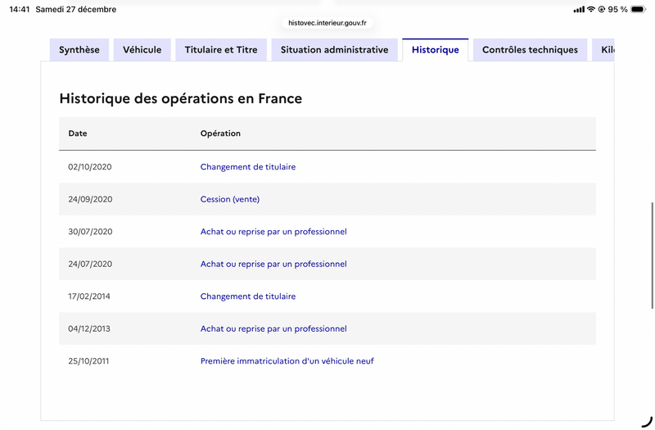Image resolution: width=655 pixels, height=430 pixels.
Task: Open the 30/07/2020 Achat ou reprise link
Action: click(x=273, y=232)
